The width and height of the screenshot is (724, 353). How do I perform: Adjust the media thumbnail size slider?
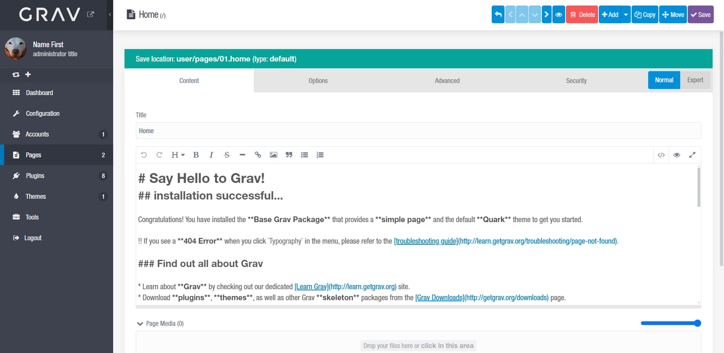671,323
